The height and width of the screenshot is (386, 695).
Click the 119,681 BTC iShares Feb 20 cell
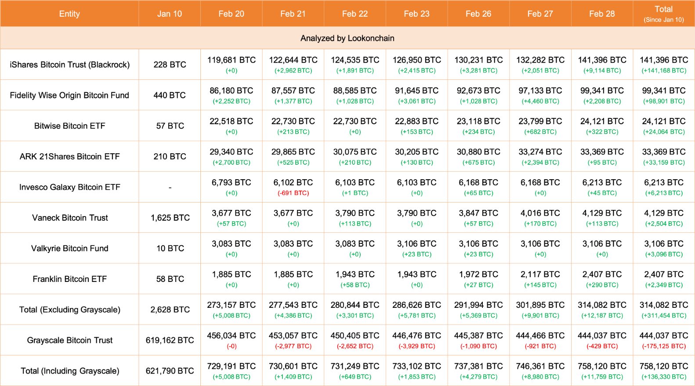232,65
